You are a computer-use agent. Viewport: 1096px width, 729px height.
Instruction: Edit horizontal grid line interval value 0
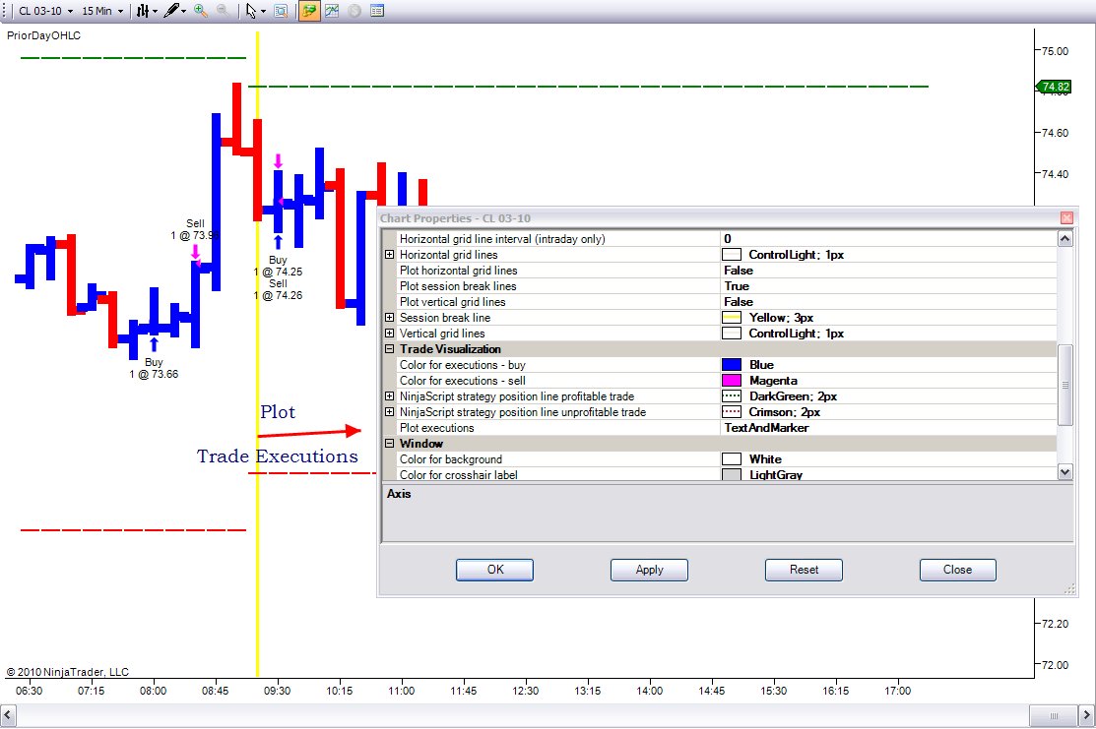pos(888,239)
